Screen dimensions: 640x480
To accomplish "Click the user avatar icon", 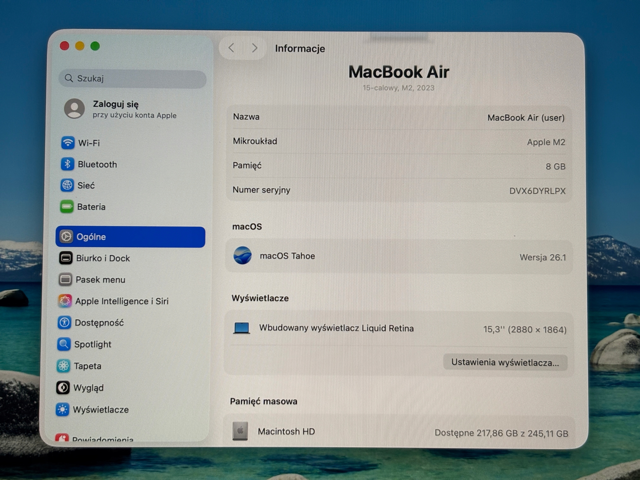I will 74,108.
